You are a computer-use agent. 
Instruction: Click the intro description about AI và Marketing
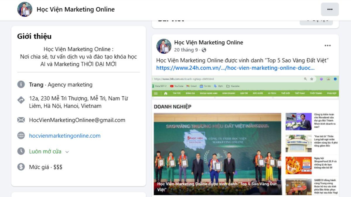coord(78,57)
